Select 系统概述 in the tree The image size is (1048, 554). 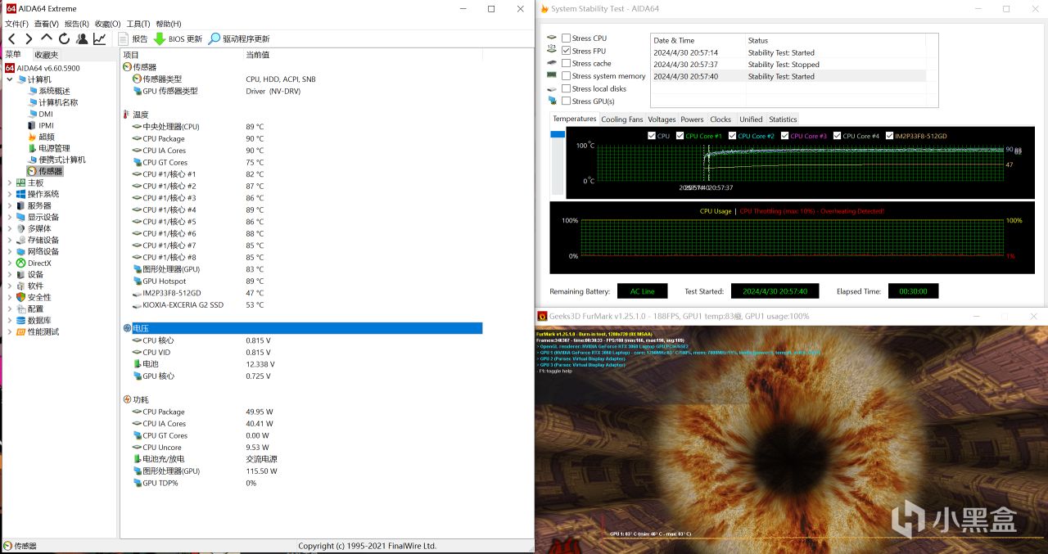pos(54,91)
